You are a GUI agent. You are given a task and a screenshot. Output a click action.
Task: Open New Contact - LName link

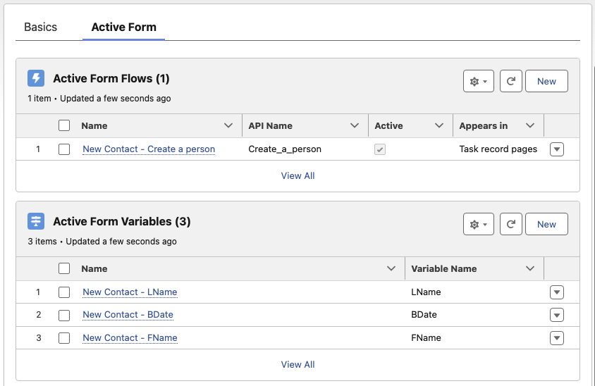pyautogui.click(x=130, y=292)
